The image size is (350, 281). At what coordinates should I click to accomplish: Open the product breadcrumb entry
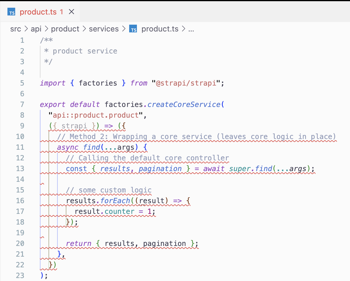click(x=65, y=29)
